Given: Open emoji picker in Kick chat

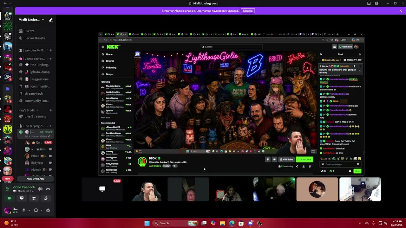Looking at the screenshot, I should [x=358, y=164].
